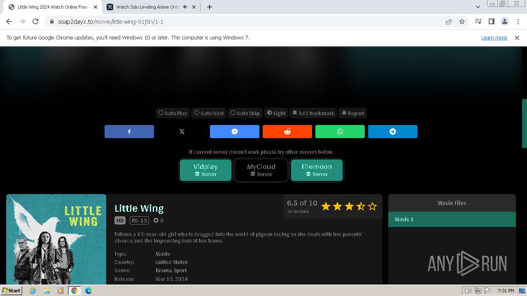
Task: Open Chrome side panel
Action: pos(491,22)
